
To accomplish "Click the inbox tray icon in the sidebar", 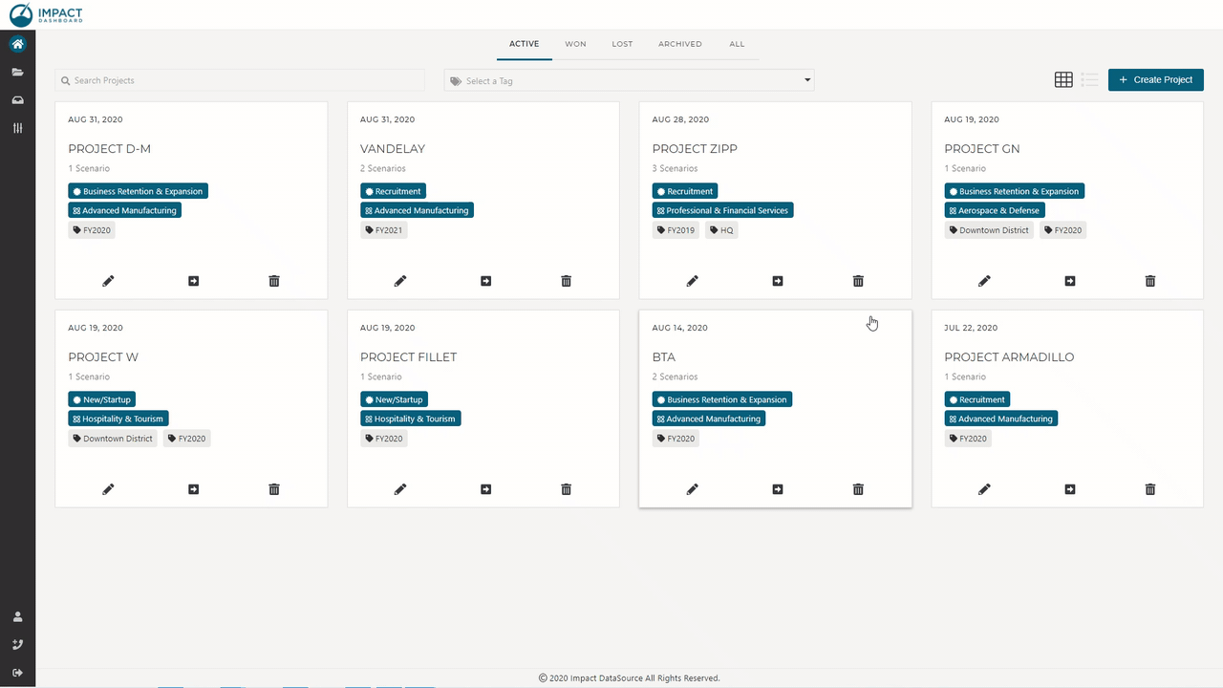I will tap(17, 100).
